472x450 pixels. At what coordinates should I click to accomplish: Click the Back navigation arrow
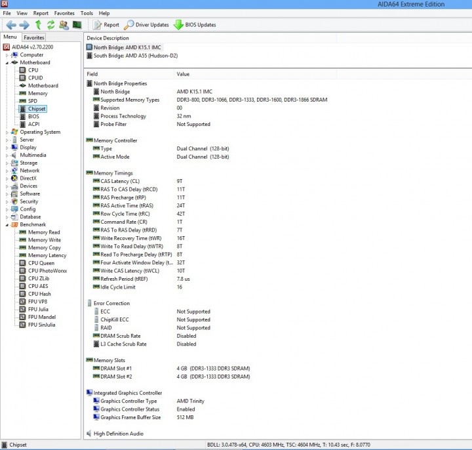point(11,25)
